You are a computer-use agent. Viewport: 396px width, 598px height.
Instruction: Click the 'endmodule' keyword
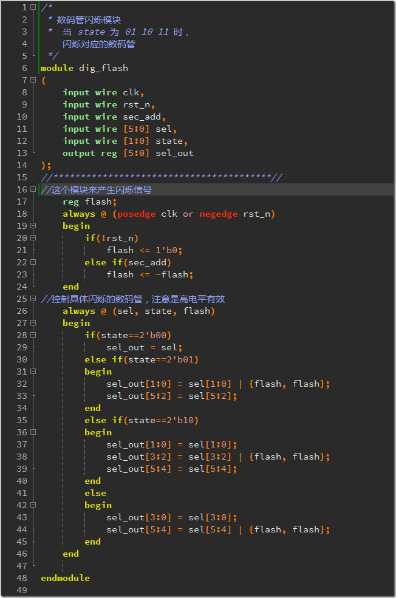[x=65, y=578]
